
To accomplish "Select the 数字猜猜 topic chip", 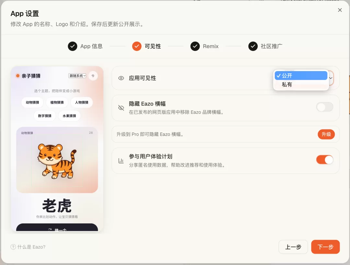I will 45,116.
